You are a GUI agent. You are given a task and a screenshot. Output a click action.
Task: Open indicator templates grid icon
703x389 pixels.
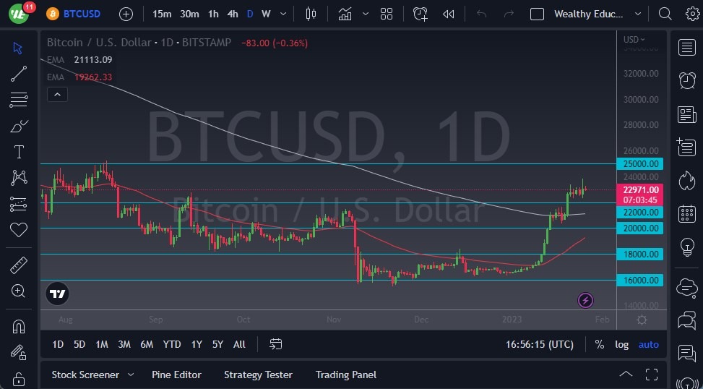387,14
